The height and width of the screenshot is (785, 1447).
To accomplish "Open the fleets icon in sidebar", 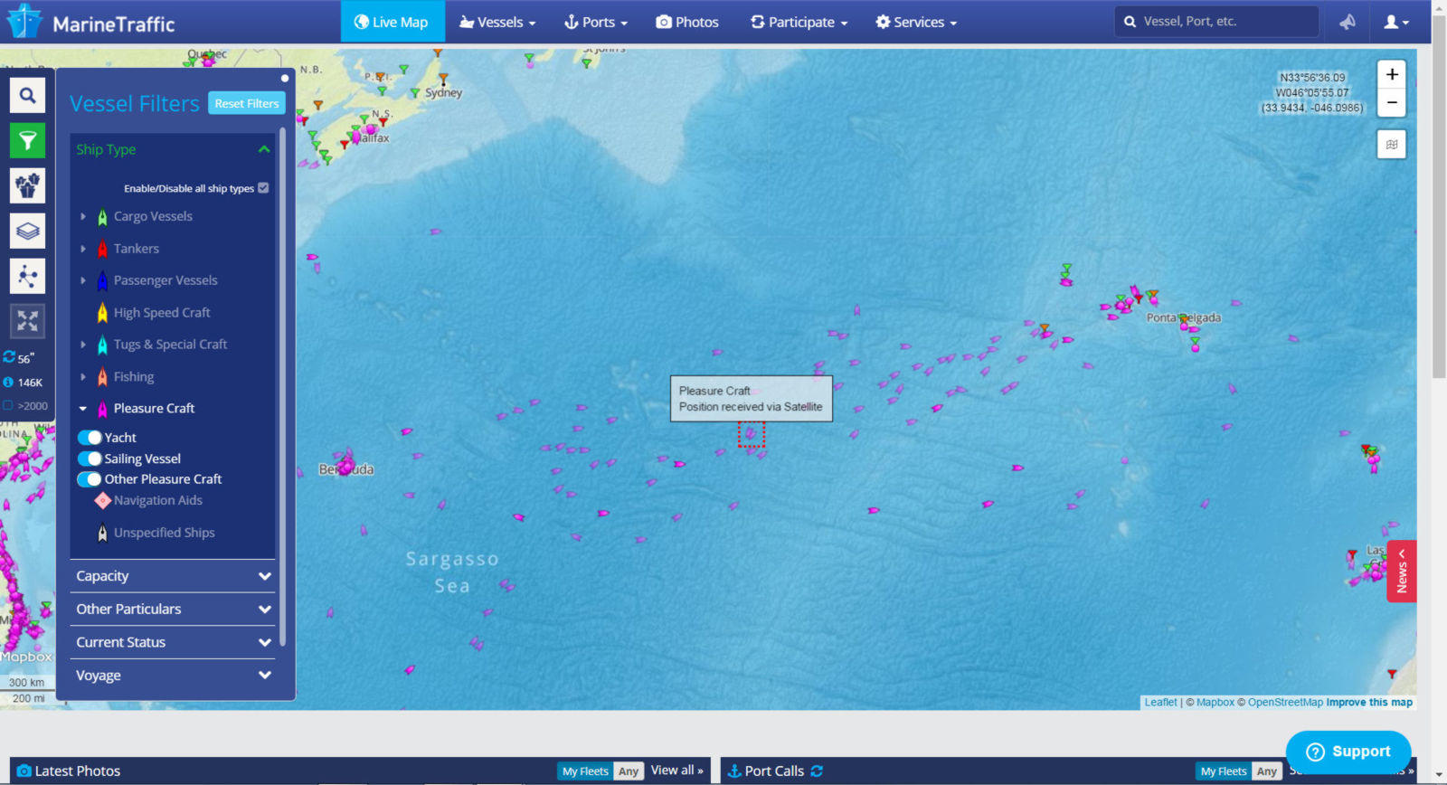I will coord(27,185).
